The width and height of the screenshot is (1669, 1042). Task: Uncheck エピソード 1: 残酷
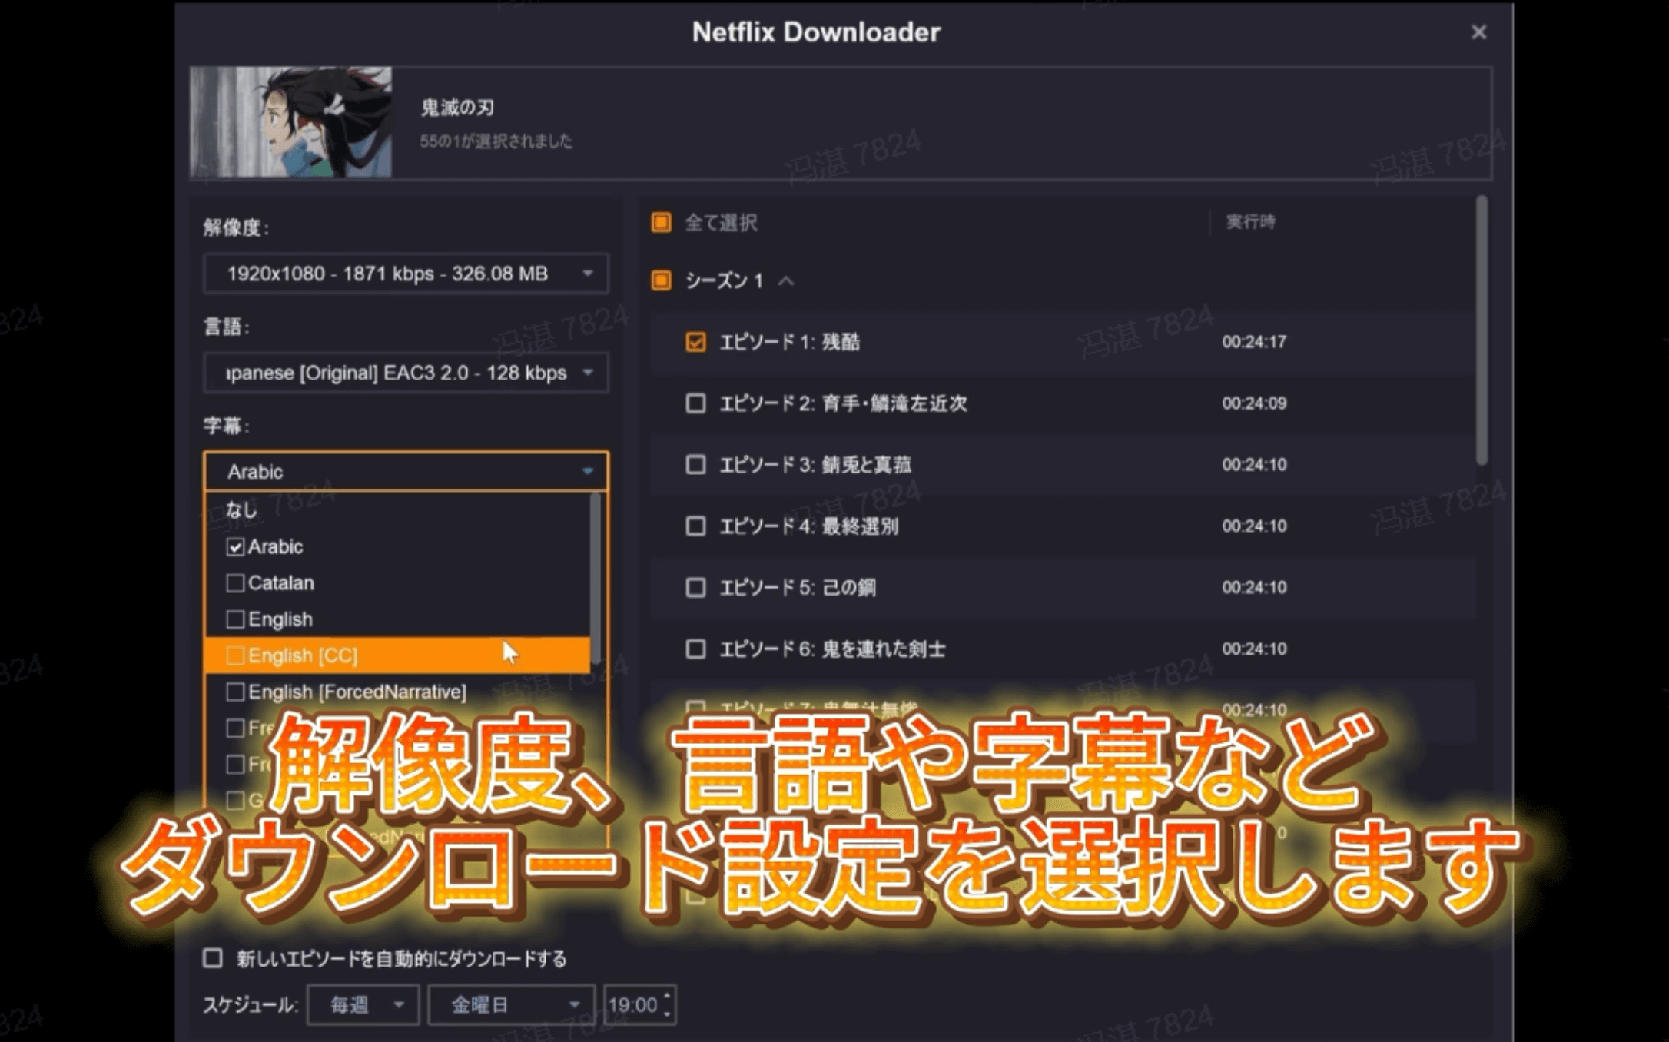point(695,342)
